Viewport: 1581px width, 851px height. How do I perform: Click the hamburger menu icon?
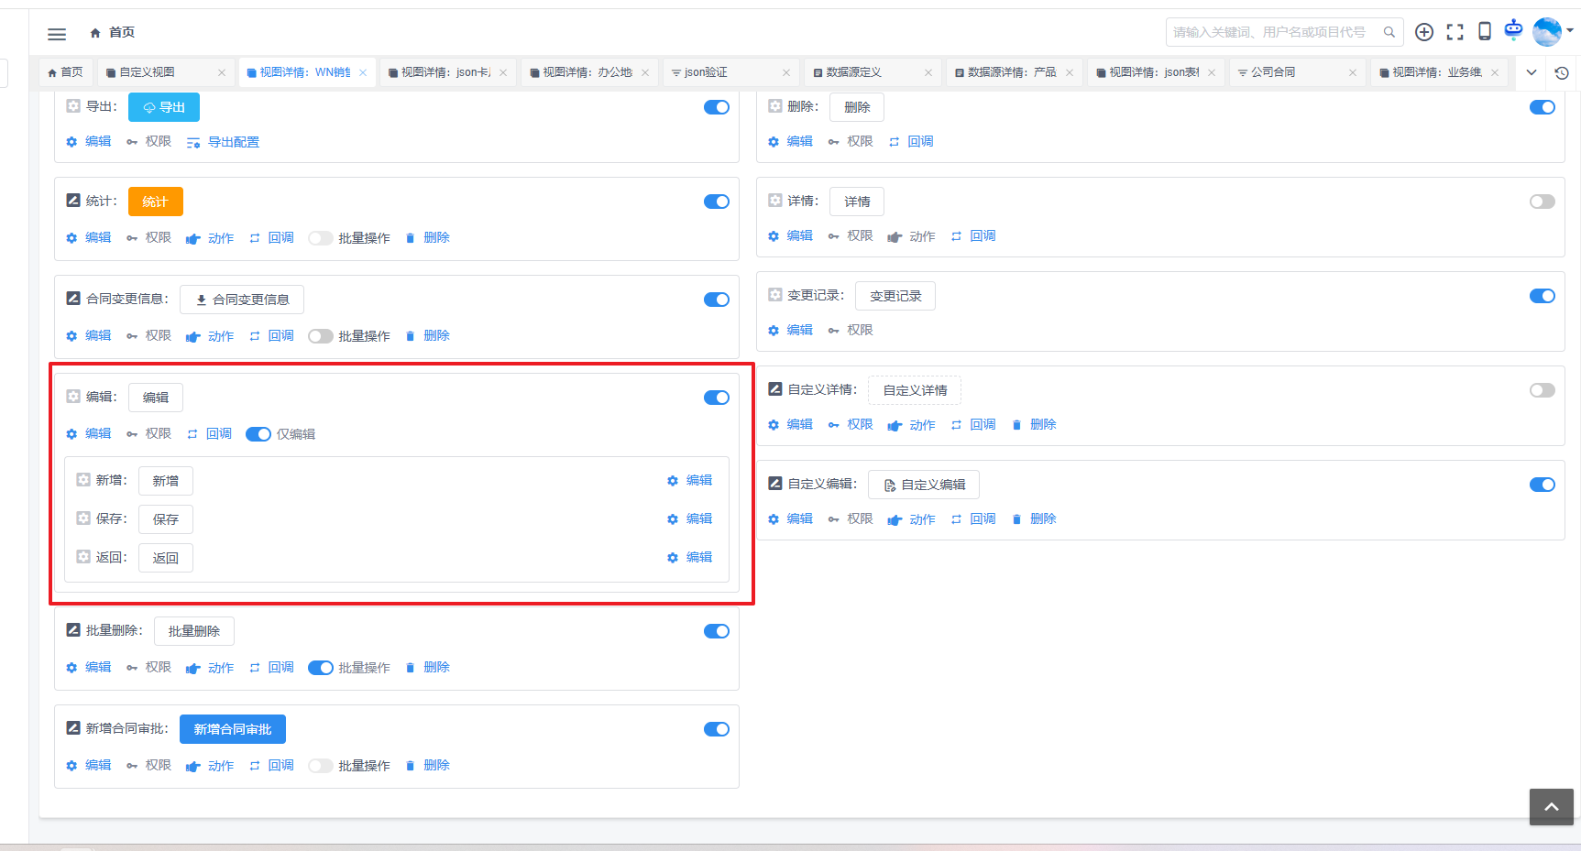tap(57, 34)
